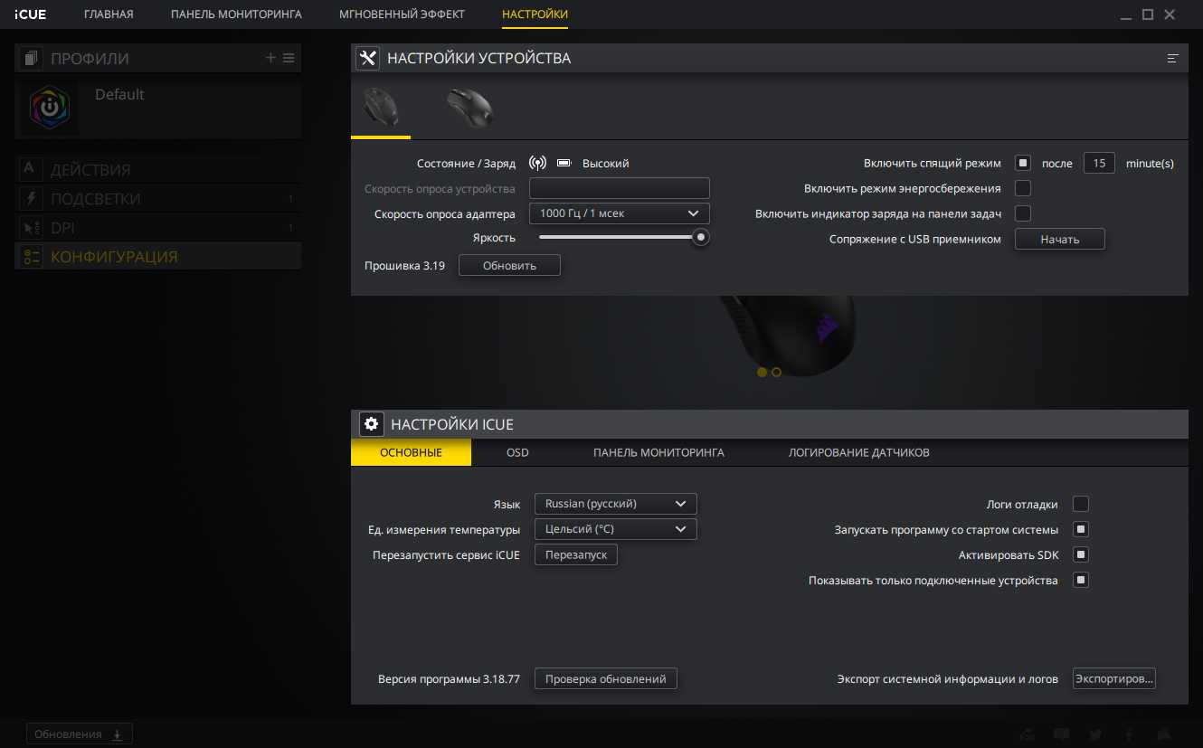Select the Default profile rainbow icon
Viewport: 1203px width, 748px height.
pyautogui.click(x=47, y=107)
